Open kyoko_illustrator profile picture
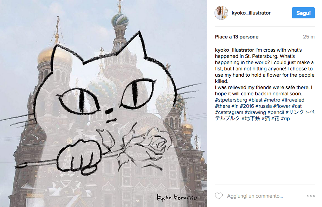322x207 pixels. (221, 13)
